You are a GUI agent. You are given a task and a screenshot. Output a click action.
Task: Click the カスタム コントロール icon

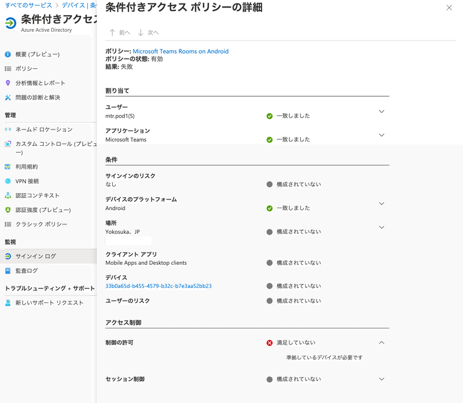(x=8, y=144)
